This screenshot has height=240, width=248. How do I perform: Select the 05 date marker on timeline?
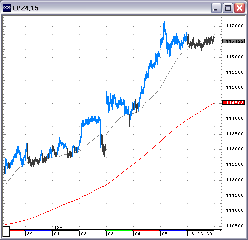[165, 234]
